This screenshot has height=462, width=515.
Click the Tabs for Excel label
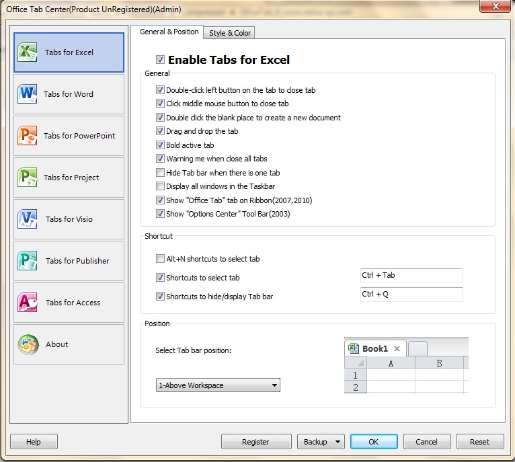69,52
